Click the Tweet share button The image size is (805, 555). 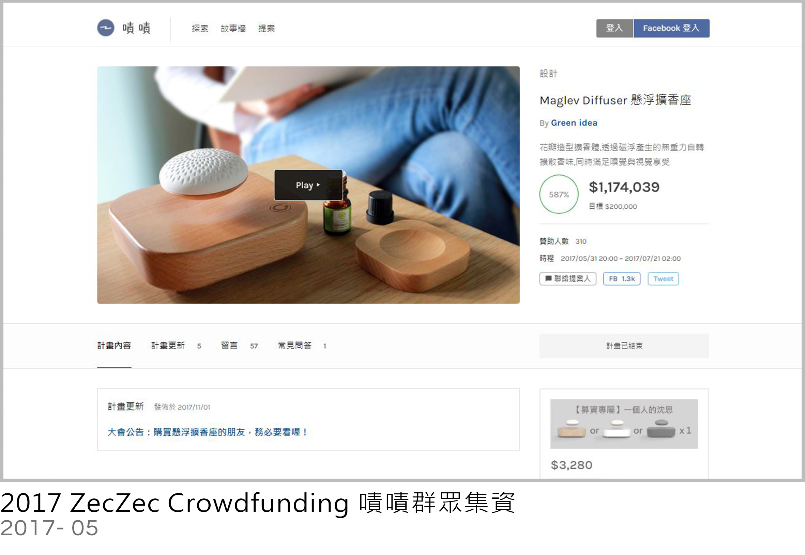pos(663,279)
